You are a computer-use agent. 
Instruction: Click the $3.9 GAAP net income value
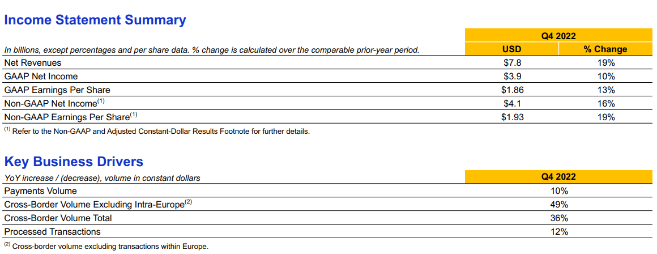click(512, 77)
